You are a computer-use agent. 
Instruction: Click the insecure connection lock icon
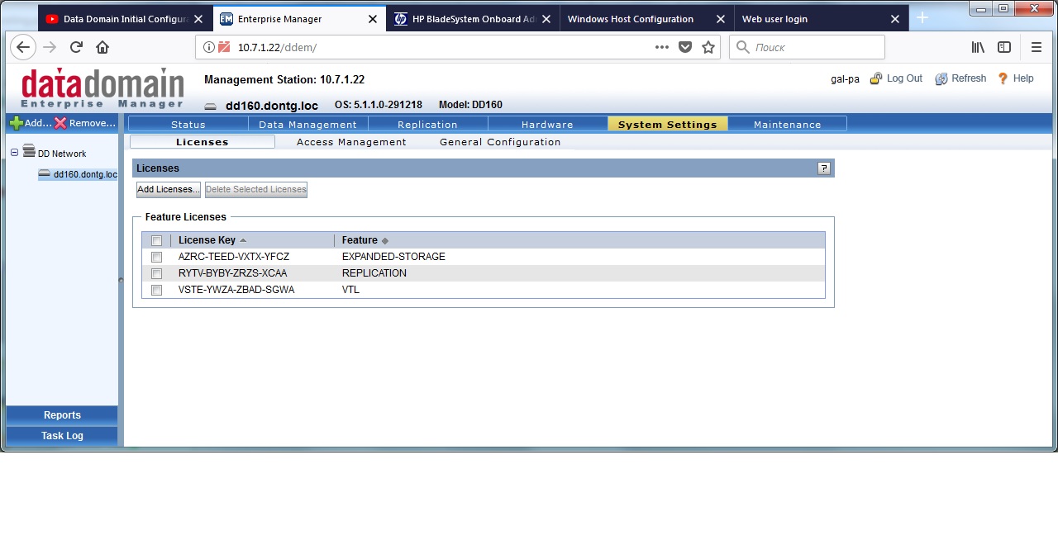click(224, 47)
